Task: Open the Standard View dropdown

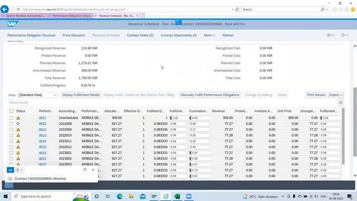Action: click(37, 95)
